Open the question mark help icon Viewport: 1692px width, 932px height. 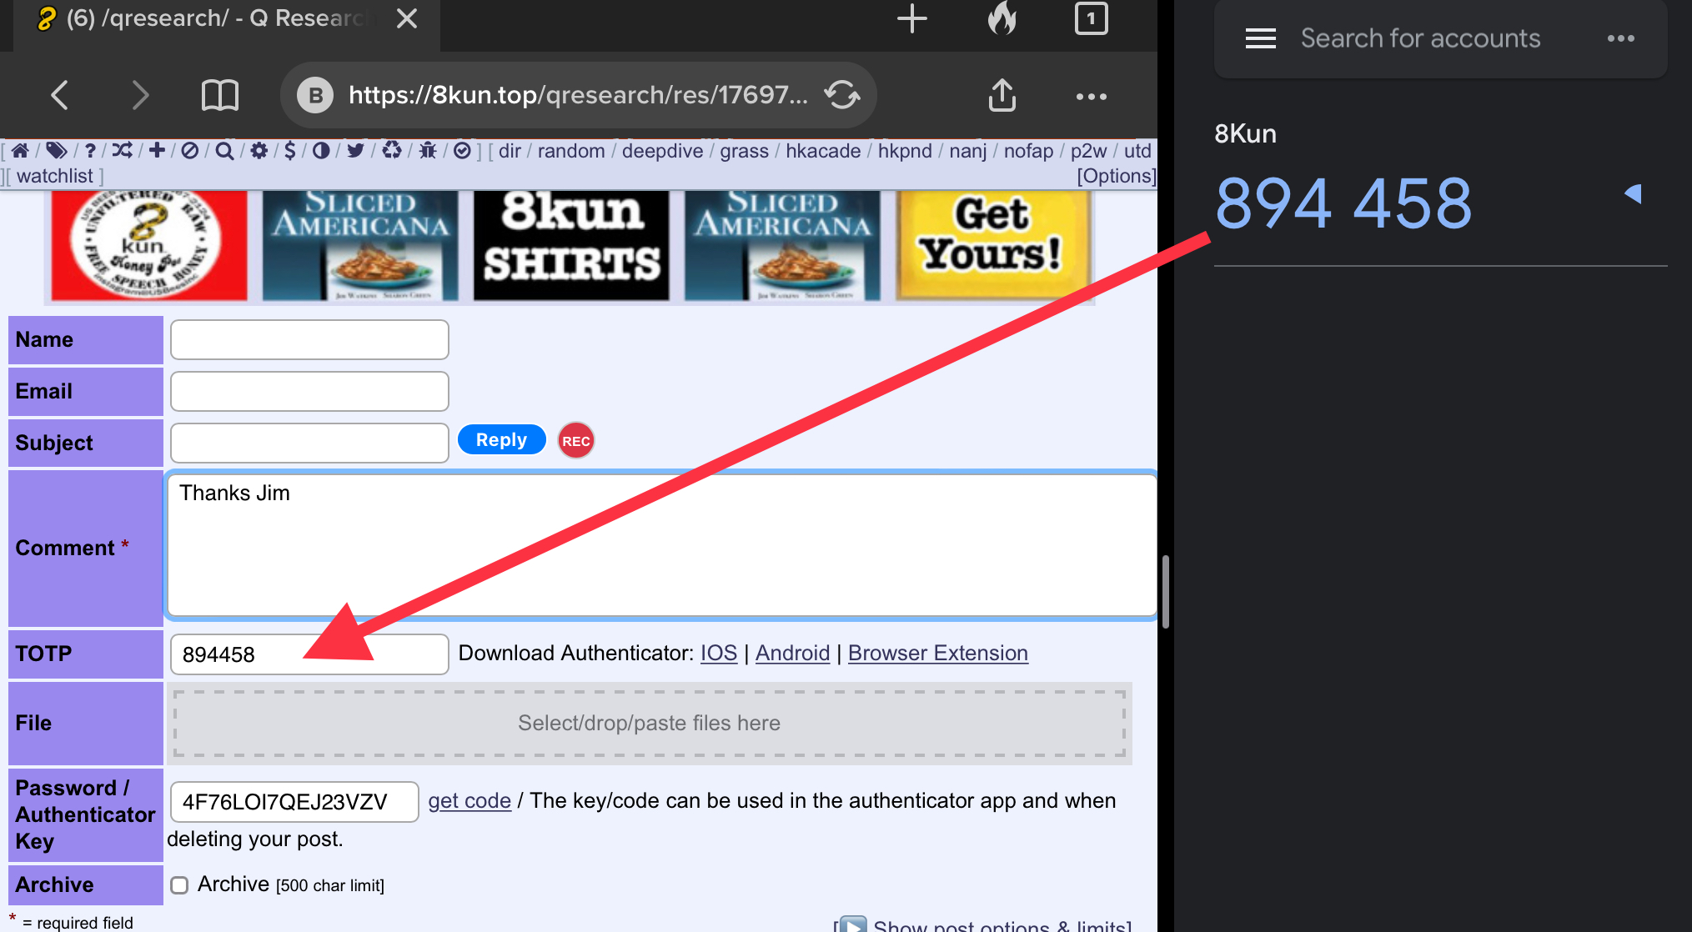[90, 151]
